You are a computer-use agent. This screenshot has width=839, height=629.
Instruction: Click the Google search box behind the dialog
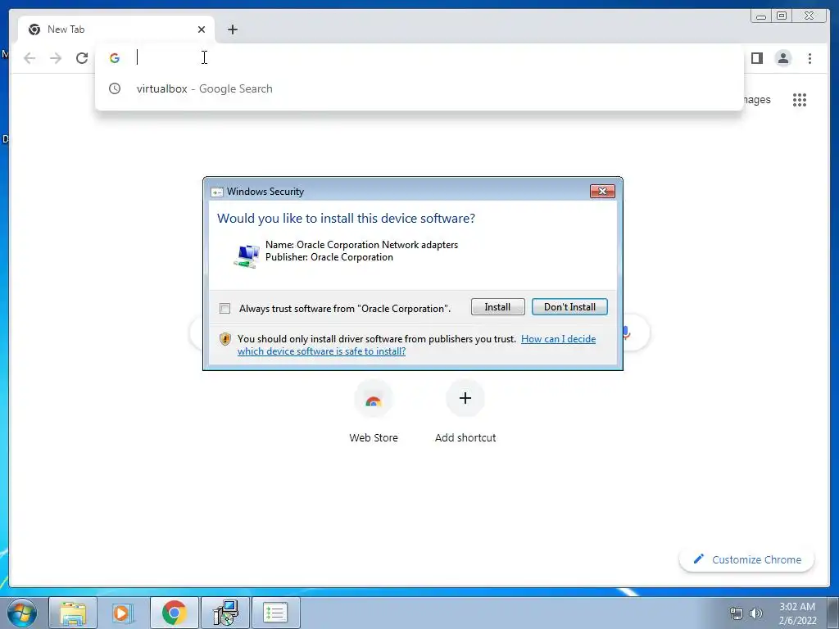[x=420, y=333]
